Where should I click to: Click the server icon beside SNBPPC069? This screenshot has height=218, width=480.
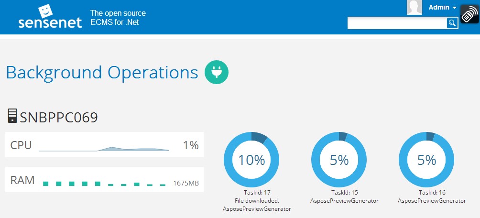tap(12, 116)
